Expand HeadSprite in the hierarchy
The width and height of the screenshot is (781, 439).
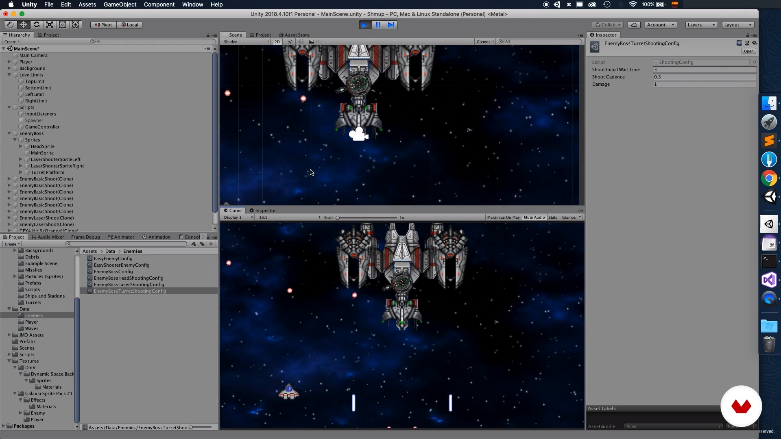[x=20, y=146]
